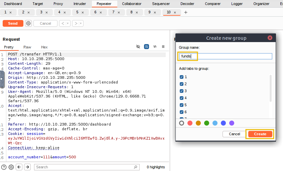Select no-color group option
Screen dimensions: 283x171
point(181,123)
